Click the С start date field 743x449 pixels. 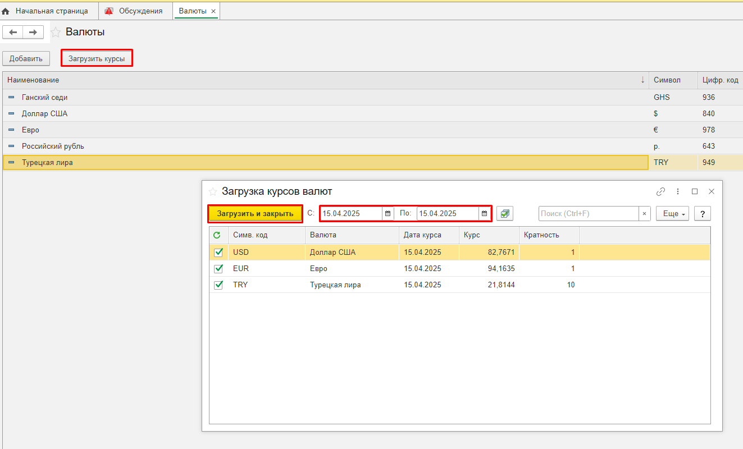(x=351, y=214)
